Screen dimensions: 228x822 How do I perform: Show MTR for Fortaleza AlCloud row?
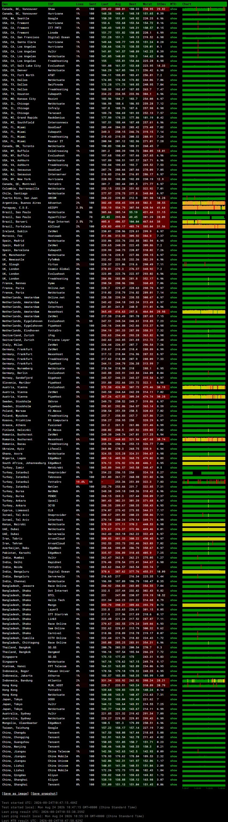tap(173, 227)
